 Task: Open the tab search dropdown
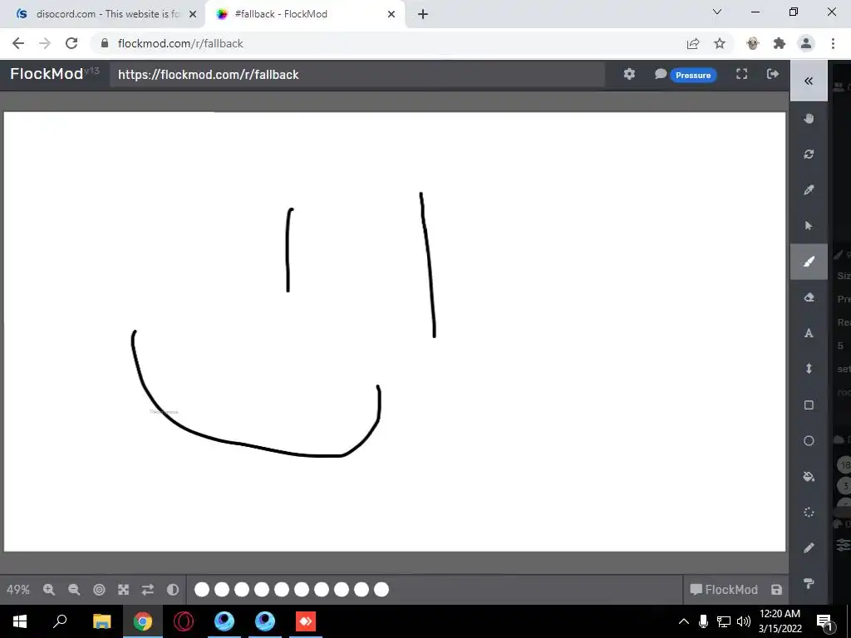coord(717,12)
